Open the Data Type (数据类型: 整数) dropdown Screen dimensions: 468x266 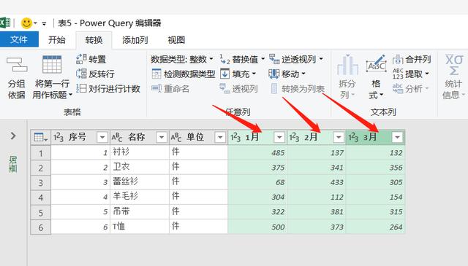(182, 59)
